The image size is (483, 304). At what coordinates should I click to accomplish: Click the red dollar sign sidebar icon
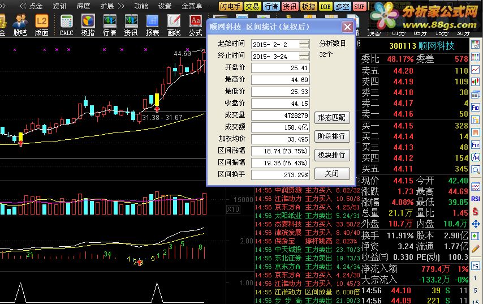(476, 212)
